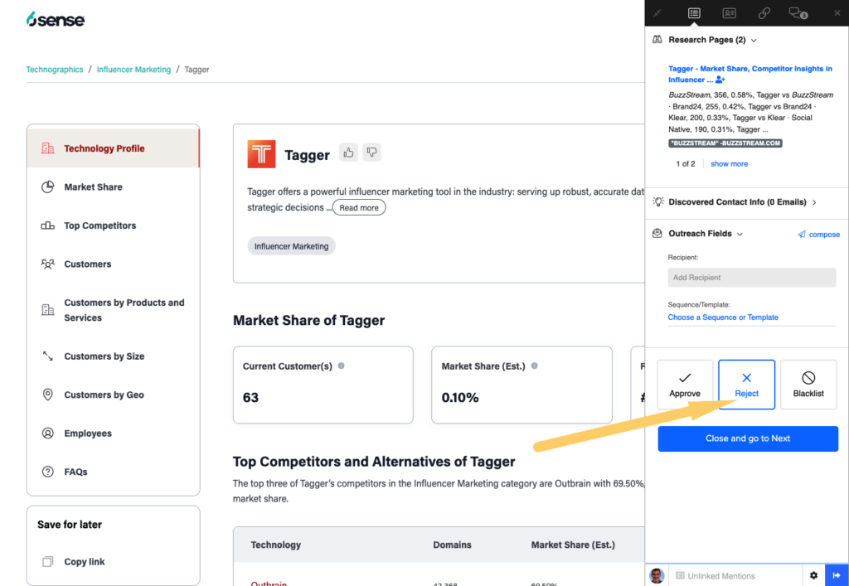Click the Close and go to Next button
The image size is (849, 586).
pyautogui.click(x=748, y=438)
